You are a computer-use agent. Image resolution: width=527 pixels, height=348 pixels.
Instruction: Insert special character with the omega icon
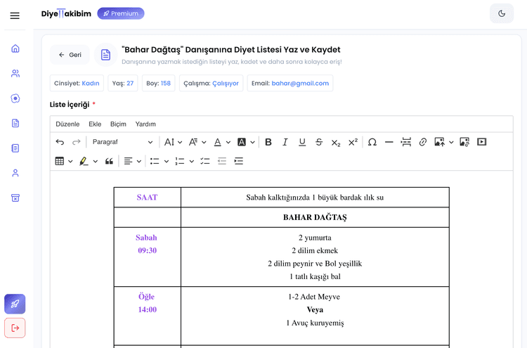coord(372,142)
